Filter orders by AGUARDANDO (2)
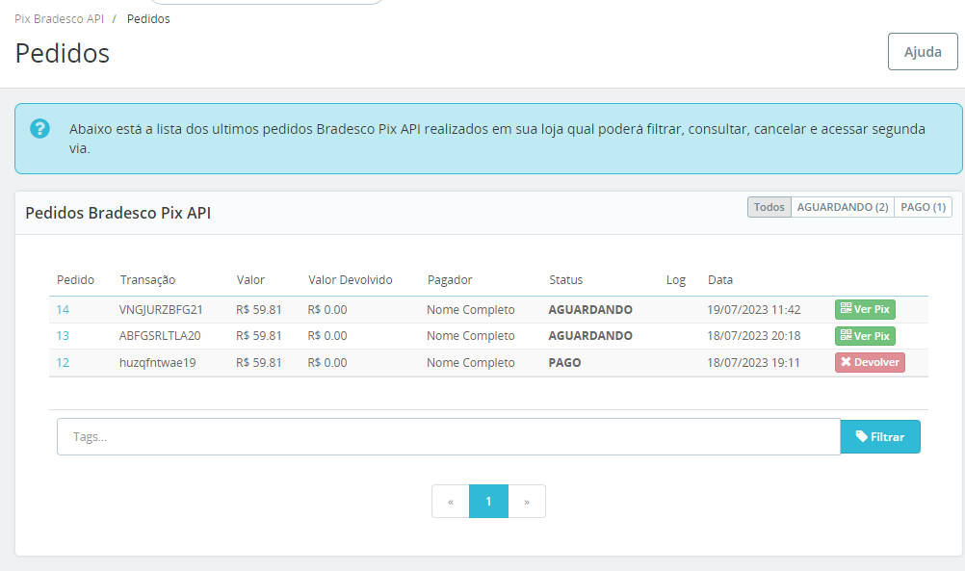The width and height of the screenshot is (965, 571). tap(843, 207)
